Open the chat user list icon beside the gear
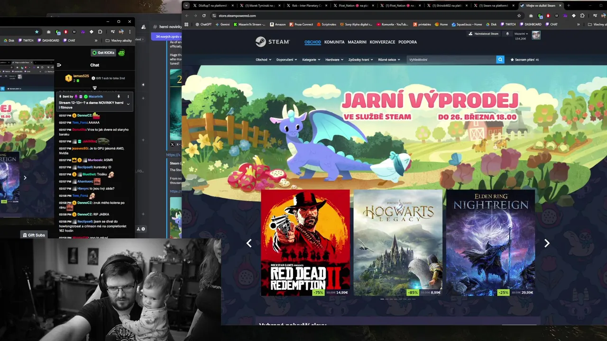The image size is (607, 341). pyautogui.click(x=138, y=229)
